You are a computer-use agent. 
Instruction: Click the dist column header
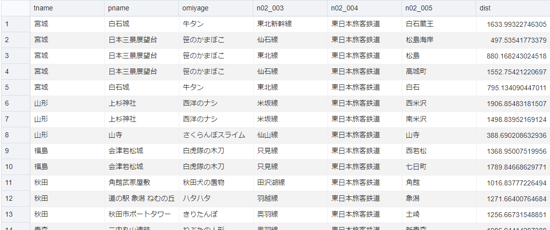tap(513, 8)
